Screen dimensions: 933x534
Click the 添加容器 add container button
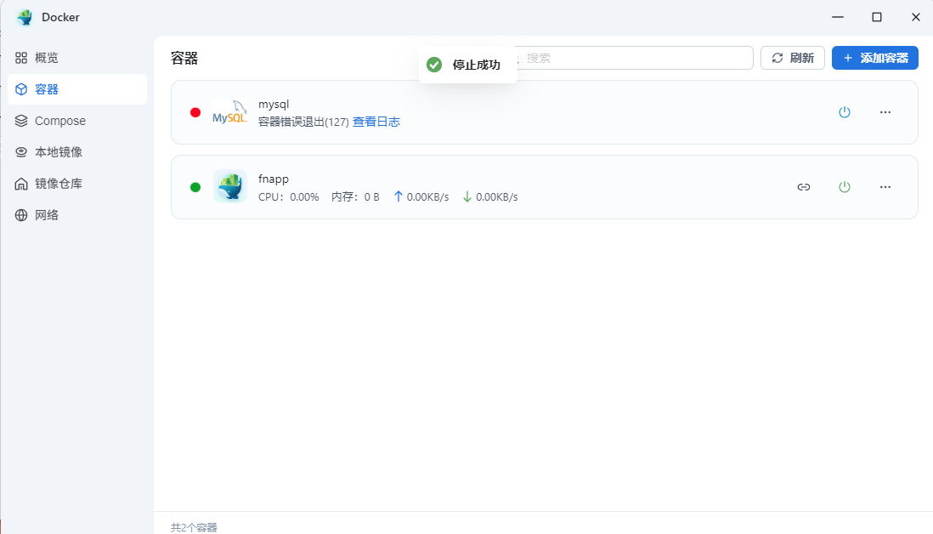coord(874,58)
